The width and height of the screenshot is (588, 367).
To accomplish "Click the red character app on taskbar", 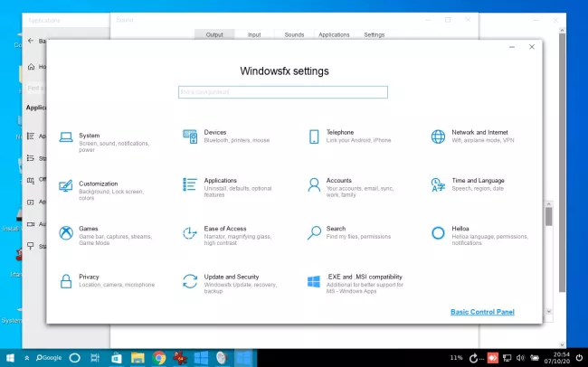I will [180, 358].
